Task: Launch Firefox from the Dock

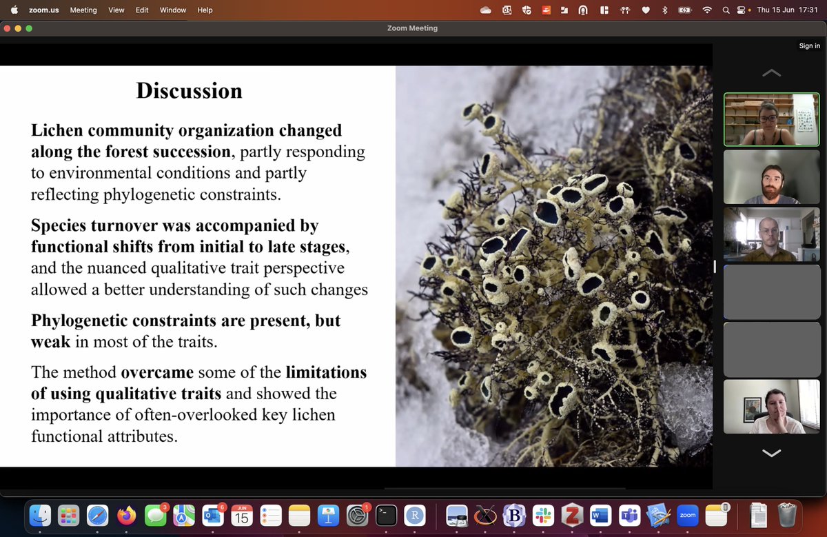Action: (x=126, y=514)
